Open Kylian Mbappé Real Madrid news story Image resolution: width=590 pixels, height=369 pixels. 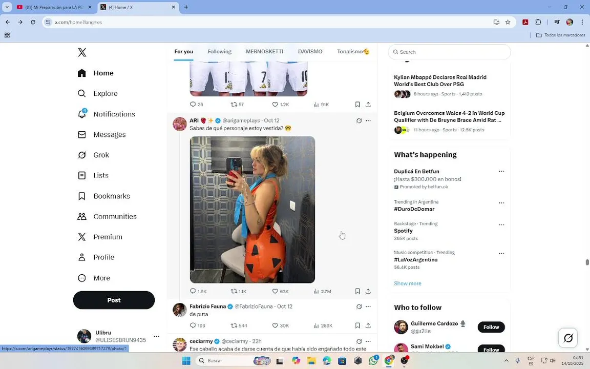pos(449,86)
